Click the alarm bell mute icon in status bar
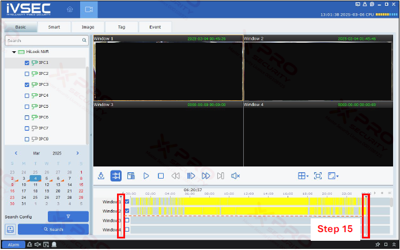The image size is (400, 250). [x=29, y=244]
